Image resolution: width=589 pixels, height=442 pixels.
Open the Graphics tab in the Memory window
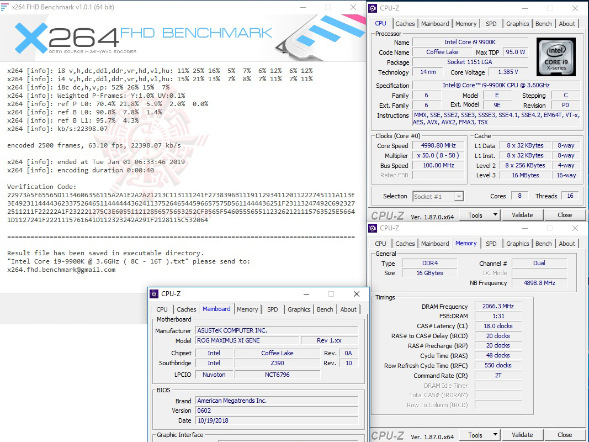point(517,243)
